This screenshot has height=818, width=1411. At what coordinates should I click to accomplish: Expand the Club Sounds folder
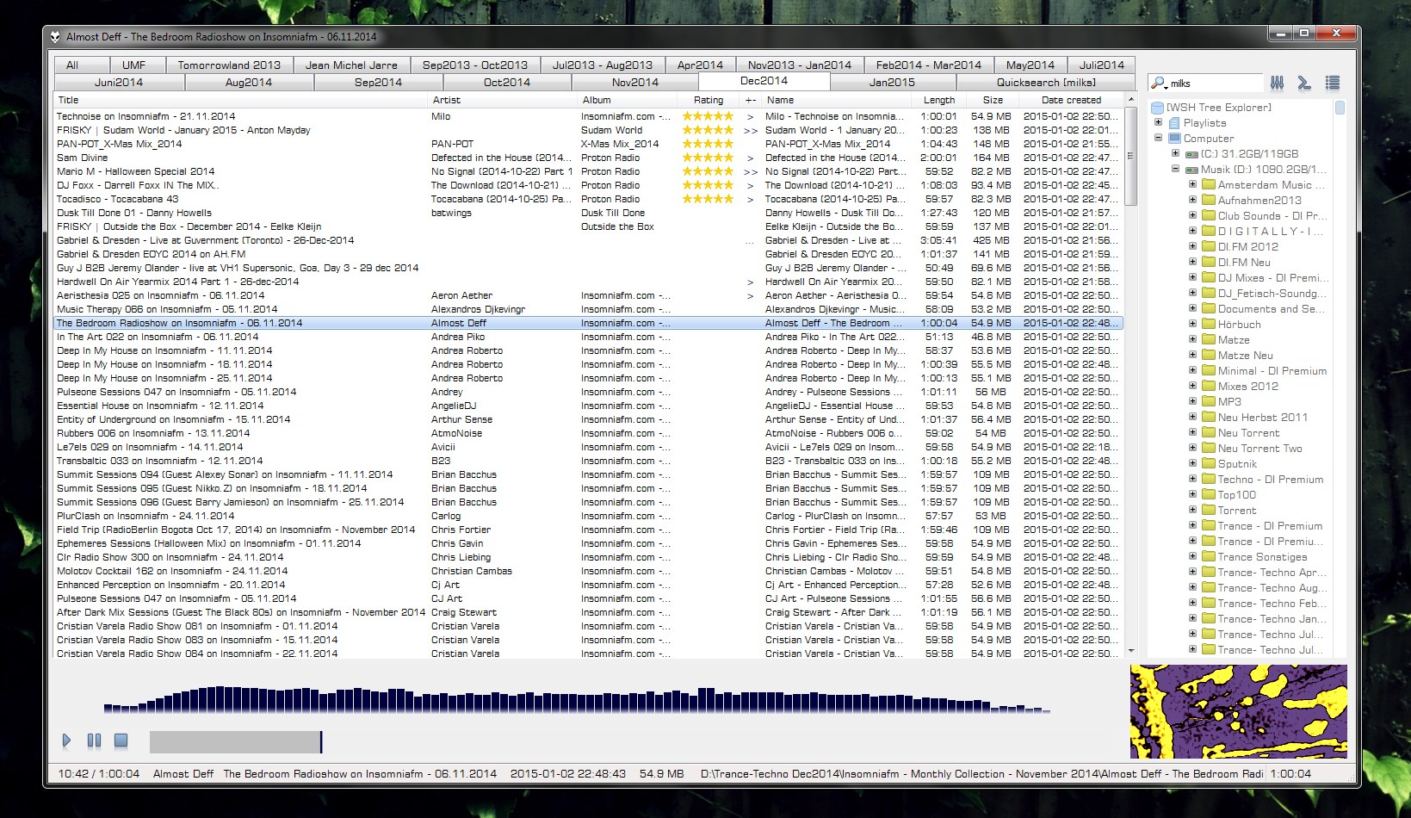click(1192, 215)
